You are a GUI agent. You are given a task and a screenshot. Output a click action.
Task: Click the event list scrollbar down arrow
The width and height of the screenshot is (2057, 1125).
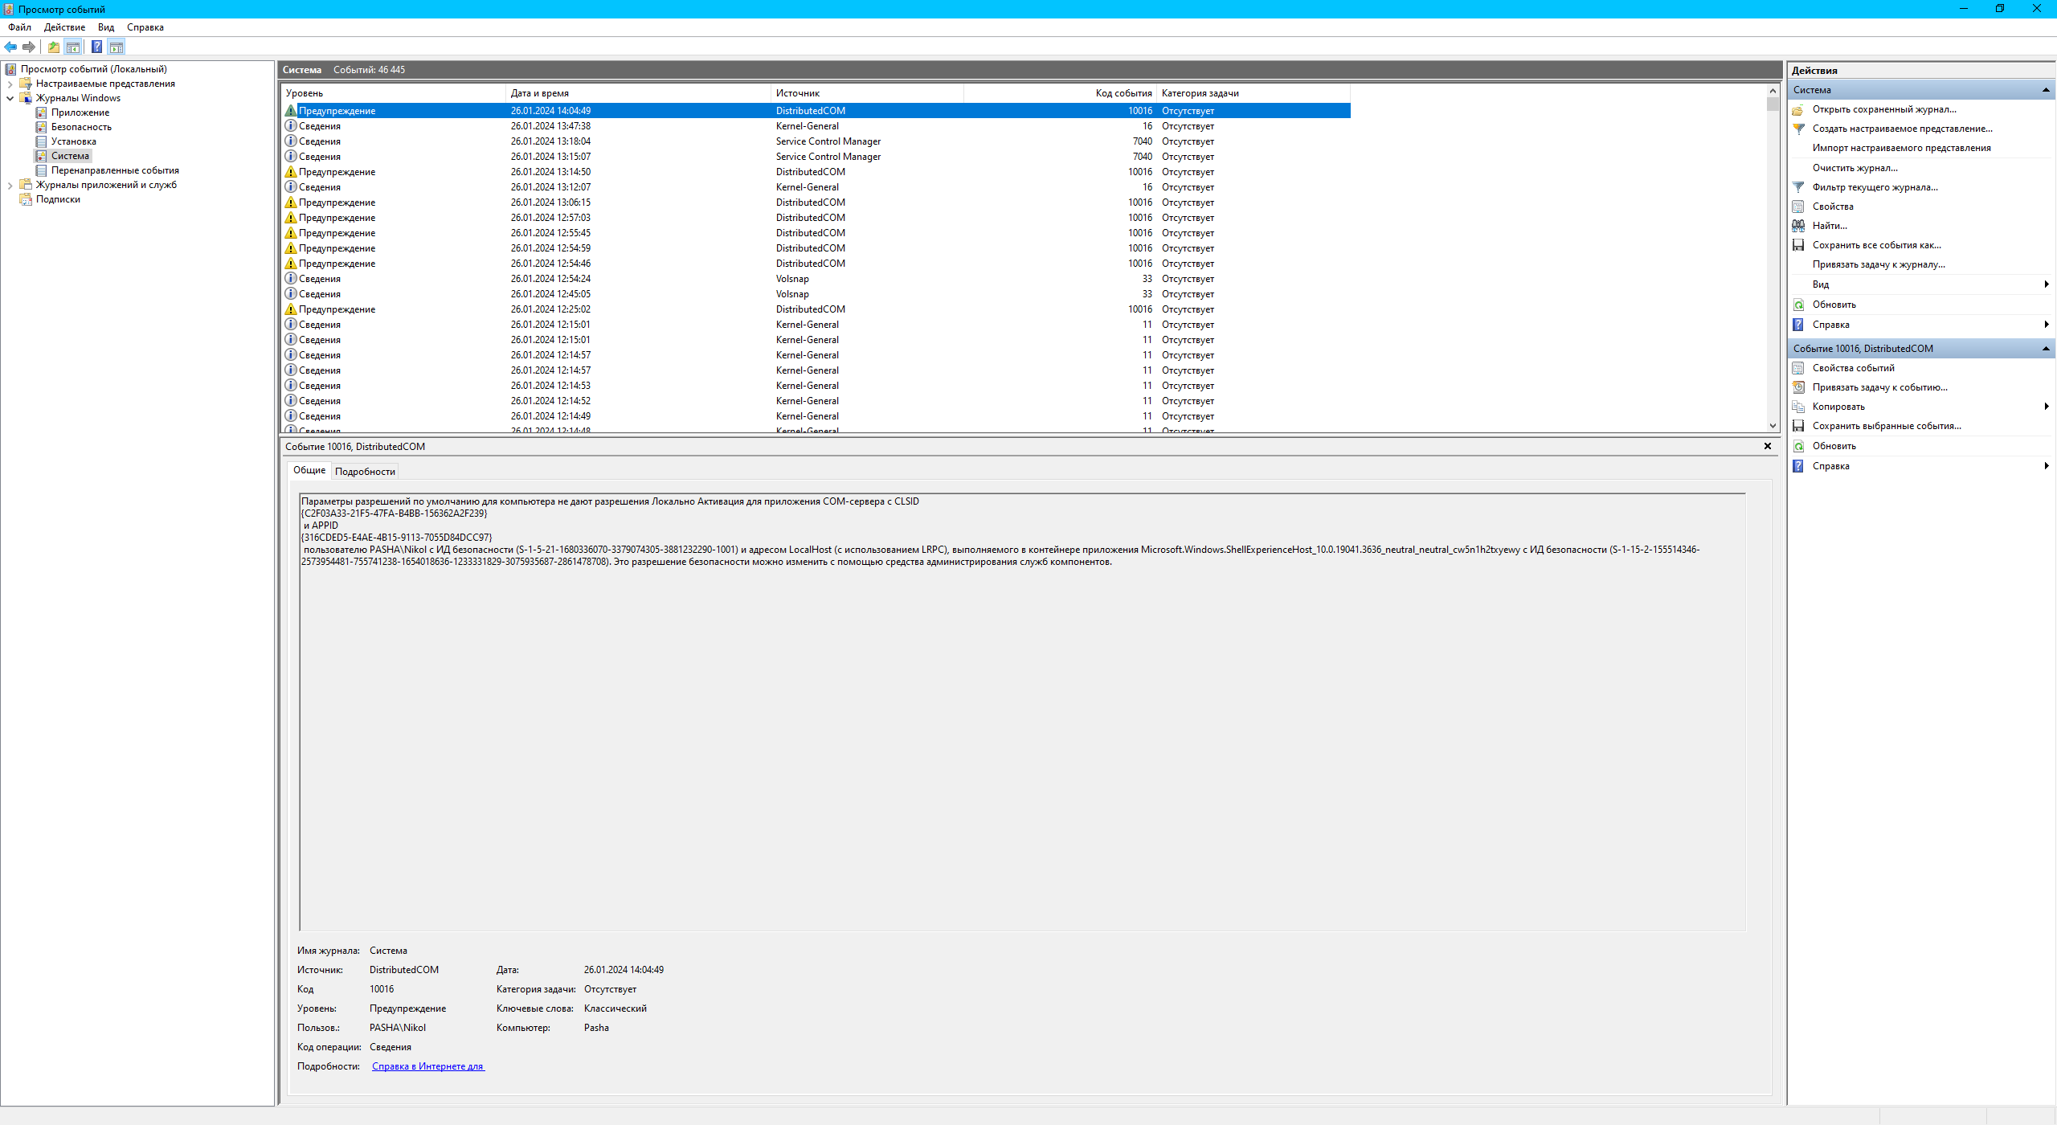1772,426
